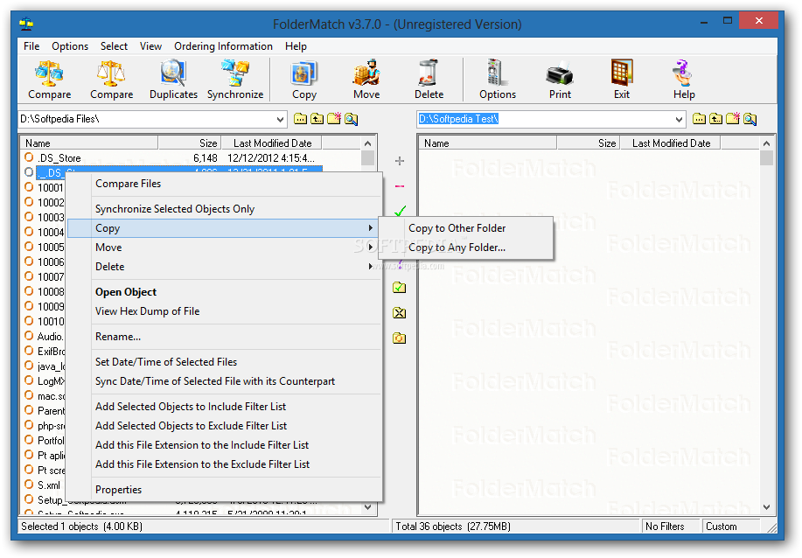Image resolution: width=802 pixels, height=558 pixels.
Task: Choose Open Object from context menu
Action: [225, 292]
